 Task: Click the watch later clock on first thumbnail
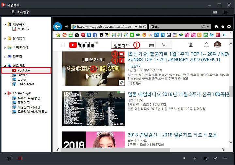(122, 82)
